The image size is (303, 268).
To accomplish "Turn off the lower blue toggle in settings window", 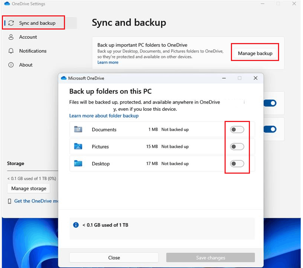I will coord(270,129).
